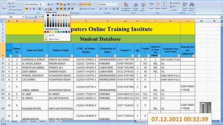Open filter dropdown for Contact #
The image size is (223, 125).
click(x=133, y=56)
